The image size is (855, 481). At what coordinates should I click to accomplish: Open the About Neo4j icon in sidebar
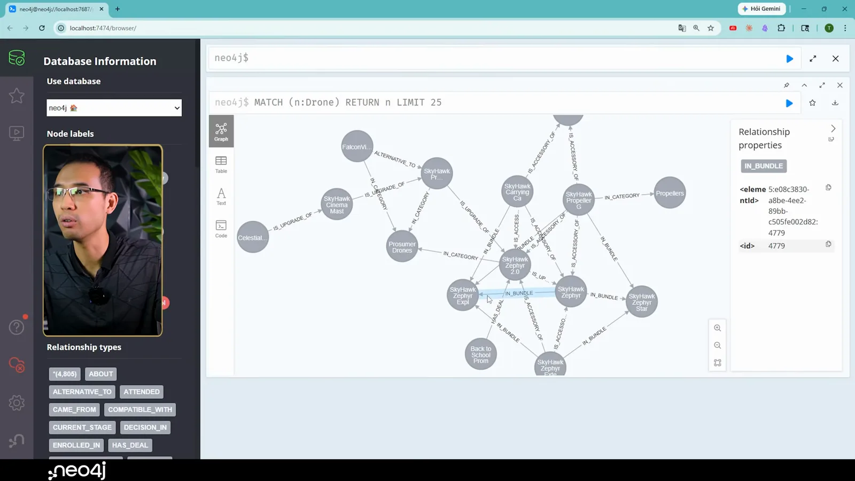coord(17,440)
